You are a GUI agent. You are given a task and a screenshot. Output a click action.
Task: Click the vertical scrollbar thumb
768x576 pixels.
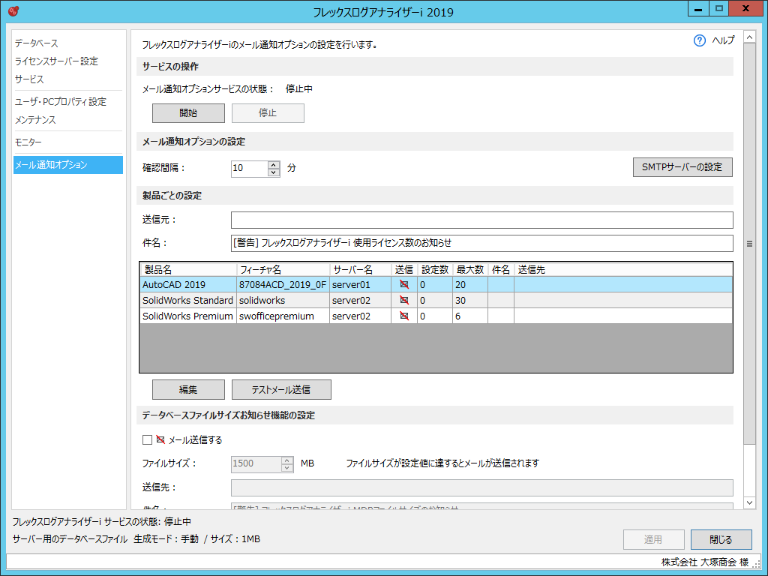(749, 244)
